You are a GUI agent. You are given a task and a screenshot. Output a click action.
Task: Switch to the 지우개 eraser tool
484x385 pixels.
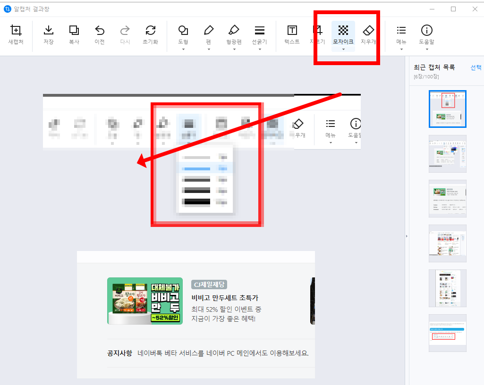click(x=369, y=32)
